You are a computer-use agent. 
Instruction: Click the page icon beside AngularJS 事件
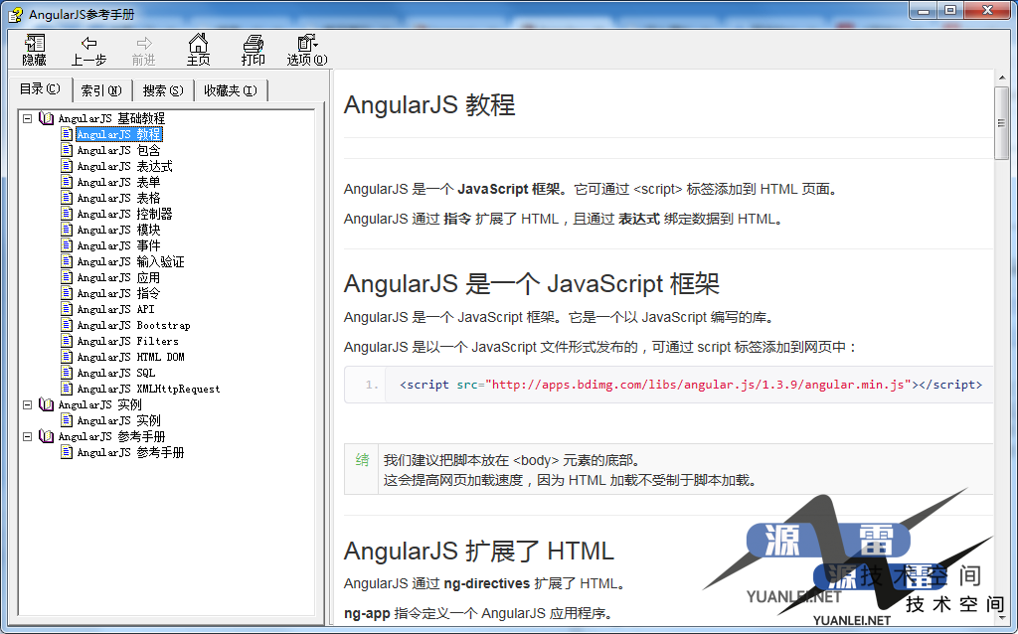[67, 245]
